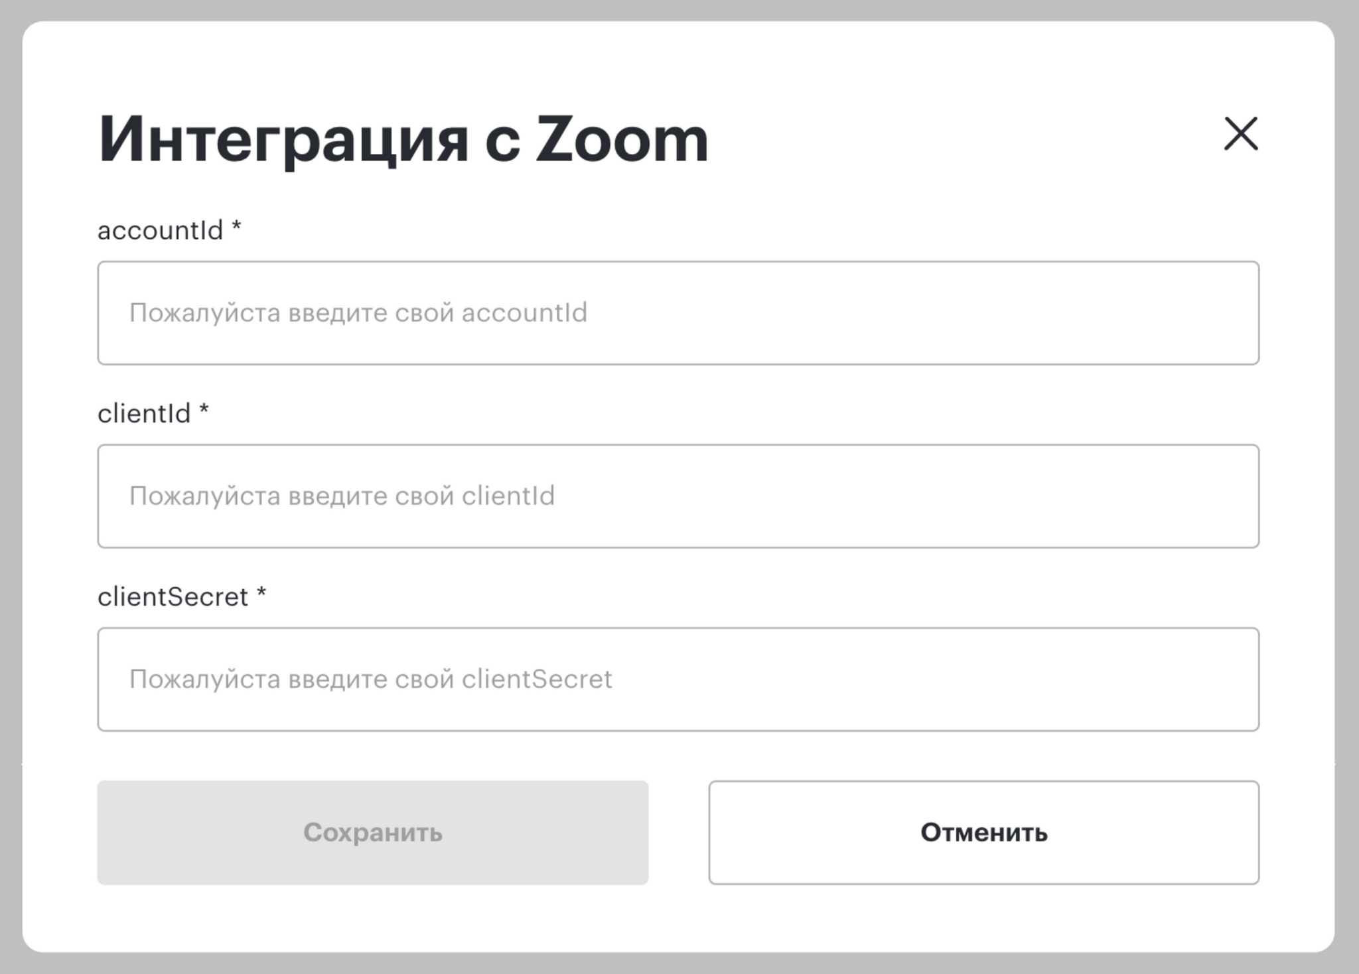Click the required asterisk beside clientSecret
Image resolution: width=1359 pixels, height=974 pixels.
(261, 593)
